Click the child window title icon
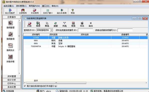 [x=24, y=18]
